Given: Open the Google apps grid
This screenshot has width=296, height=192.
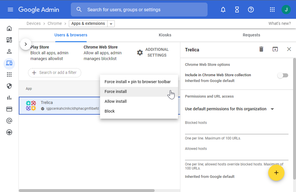Looking at the screenshot, I should click(x=272, y=10).
